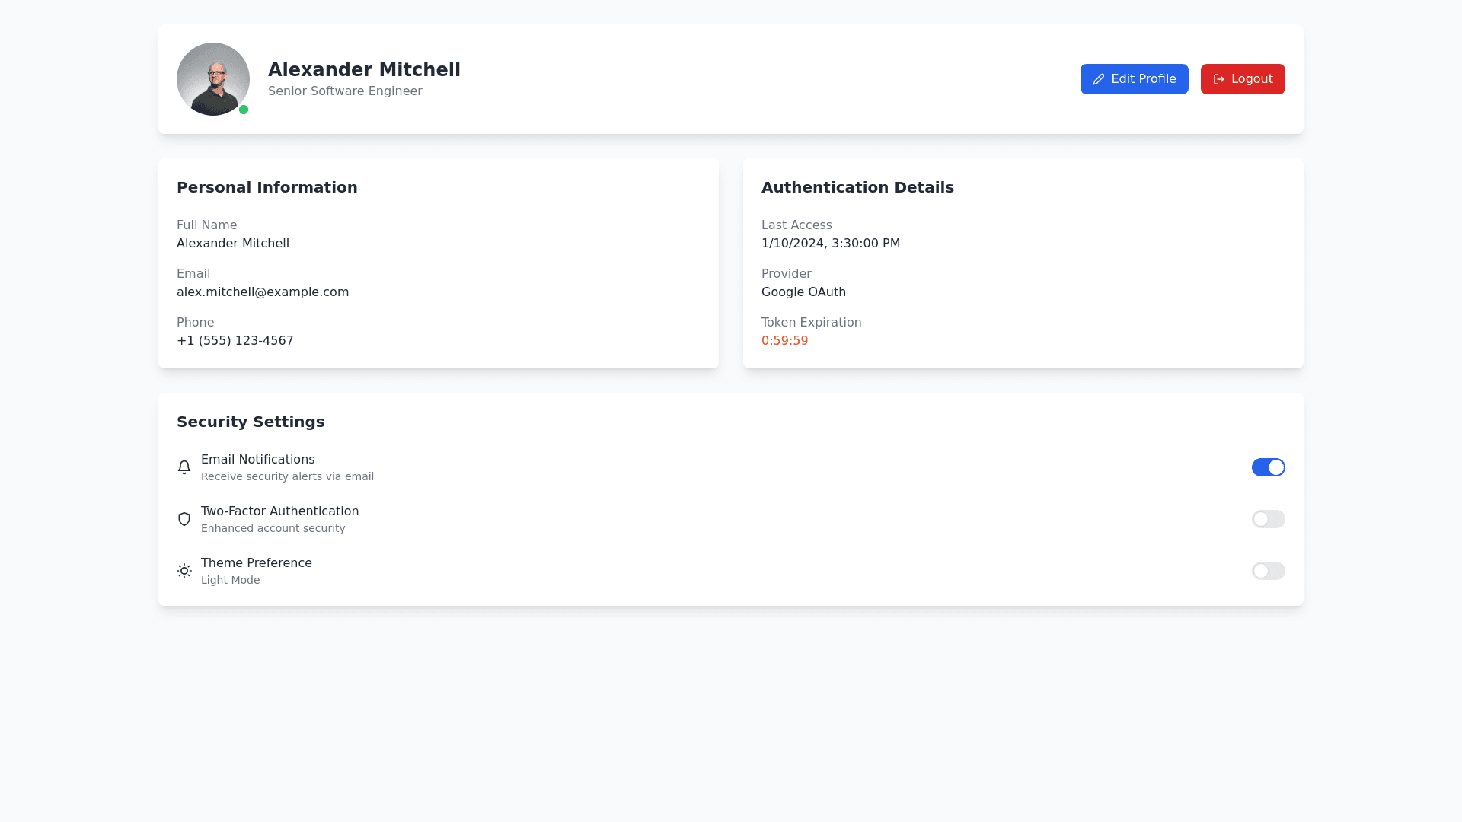Click the logout arrow icon
Viewport: 1462px width, 822px height.
(1219, 79)
